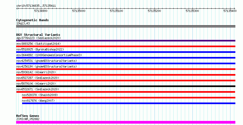Open the DGV Structural Variants track heading
Viewport: 243px width, 125px height.
pos(38,35)
